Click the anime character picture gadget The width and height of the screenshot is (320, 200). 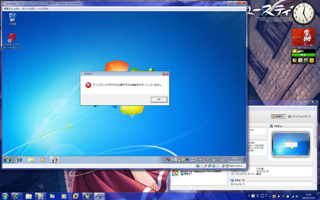pyautogui.click(x=303, y=37)
